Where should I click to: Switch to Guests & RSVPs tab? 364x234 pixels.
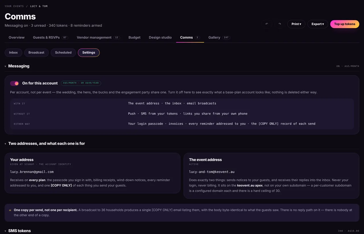click(50, 37)
